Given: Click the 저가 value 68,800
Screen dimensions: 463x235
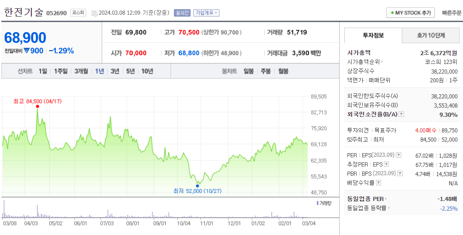Looking at the screenshot, I should pos(189,53).
